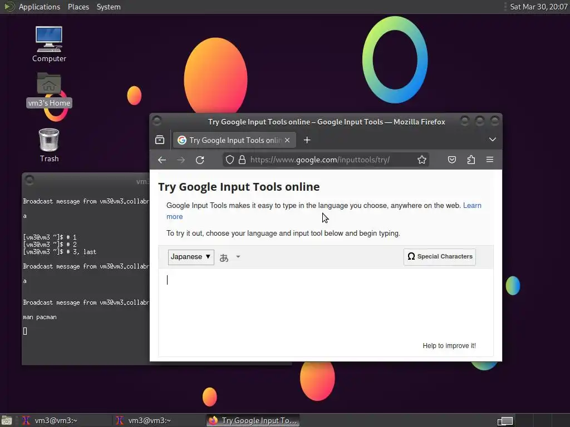This screenshot has width=570, height=427.
Task: Click the padlock site security icon
Action: 242,160
